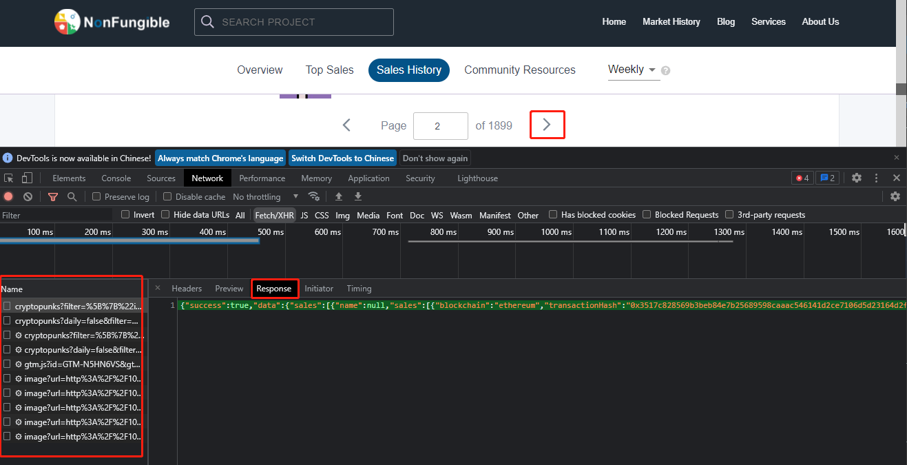Check Has blocked cookies checkbox

[553, 215]
